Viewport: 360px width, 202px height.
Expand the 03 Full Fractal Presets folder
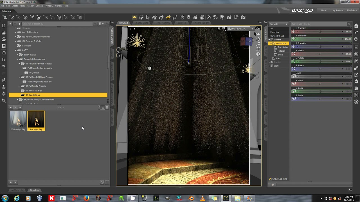19,86
